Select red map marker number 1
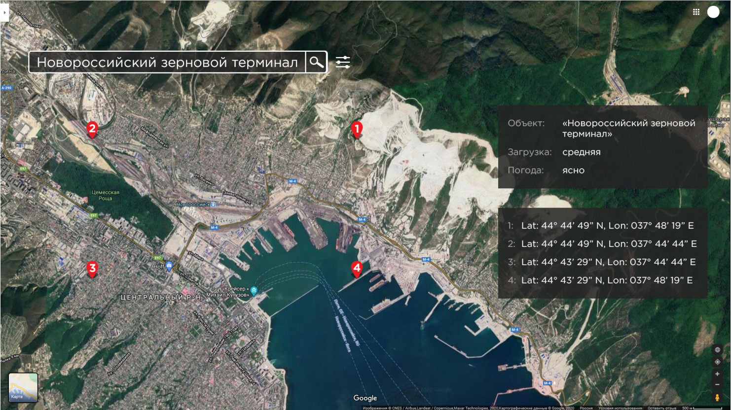 pos(357,130)
